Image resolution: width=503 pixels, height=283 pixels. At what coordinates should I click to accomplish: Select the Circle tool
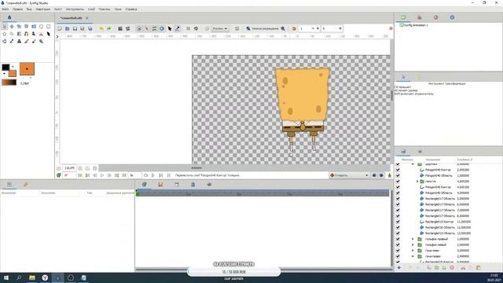pos(41,26)
